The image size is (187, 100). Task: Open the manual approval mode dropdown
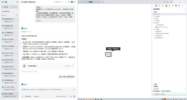click(x=28, y=96)
